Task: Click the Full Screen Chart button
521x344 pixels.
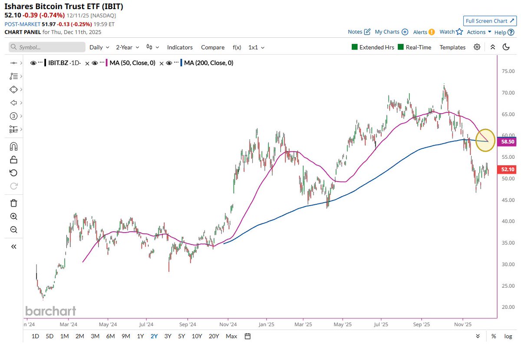Action: tap(490, 20)
